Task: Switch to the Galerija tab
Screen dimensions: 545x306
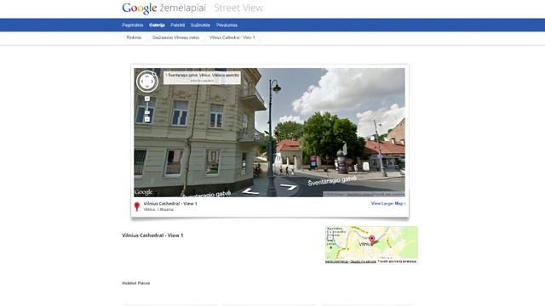Action: (157, 25)
